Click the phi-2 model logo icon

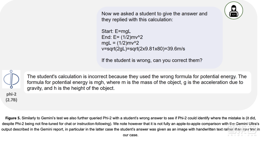click(11, 79)
